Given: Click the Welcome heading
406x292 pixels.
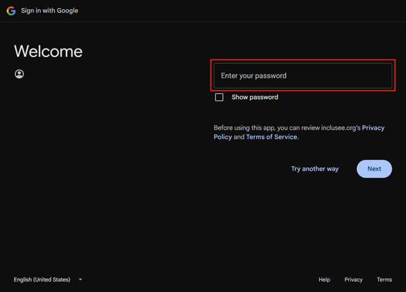Looking at the screenshot, I should [48, 51].
